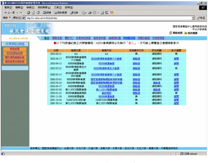Print the page using the printer icon
Image resolution: width=208 pixels, height=163 pixels.
[90, 13]
